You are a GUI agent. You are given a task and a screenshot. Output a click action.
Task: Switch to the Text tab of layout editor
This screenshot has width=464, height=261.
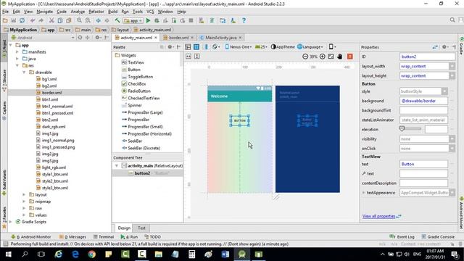click(141, 228)
